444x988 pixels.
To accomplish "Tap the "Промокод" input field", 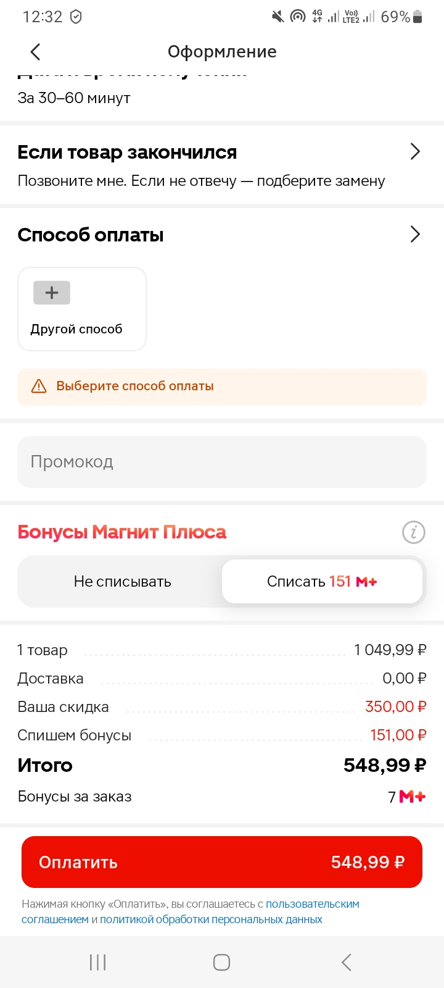I will coord(222,462).
